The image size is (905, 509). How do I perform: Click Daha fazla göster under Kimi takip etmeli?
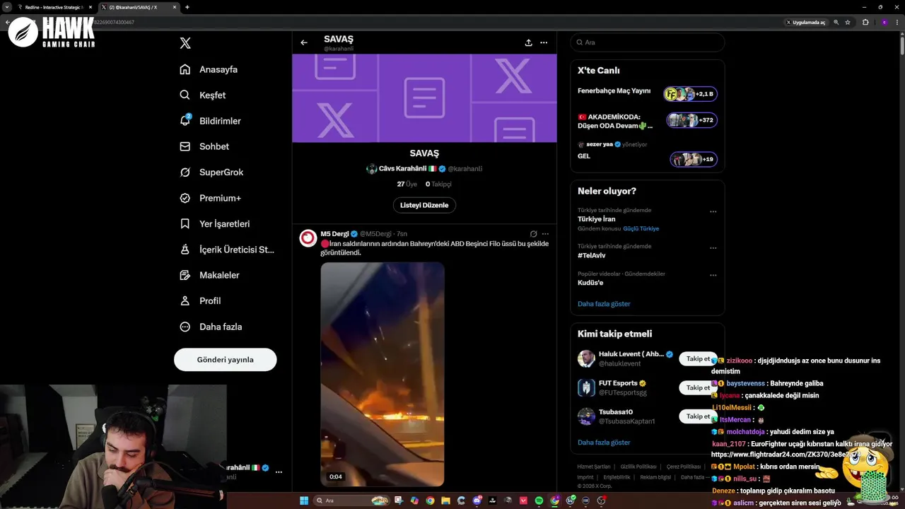pos(604,443)
